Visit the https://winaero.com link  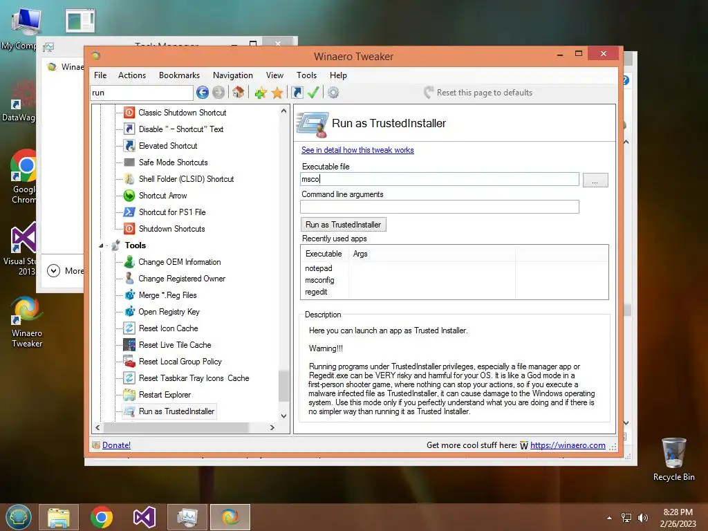tap(568, 445)
